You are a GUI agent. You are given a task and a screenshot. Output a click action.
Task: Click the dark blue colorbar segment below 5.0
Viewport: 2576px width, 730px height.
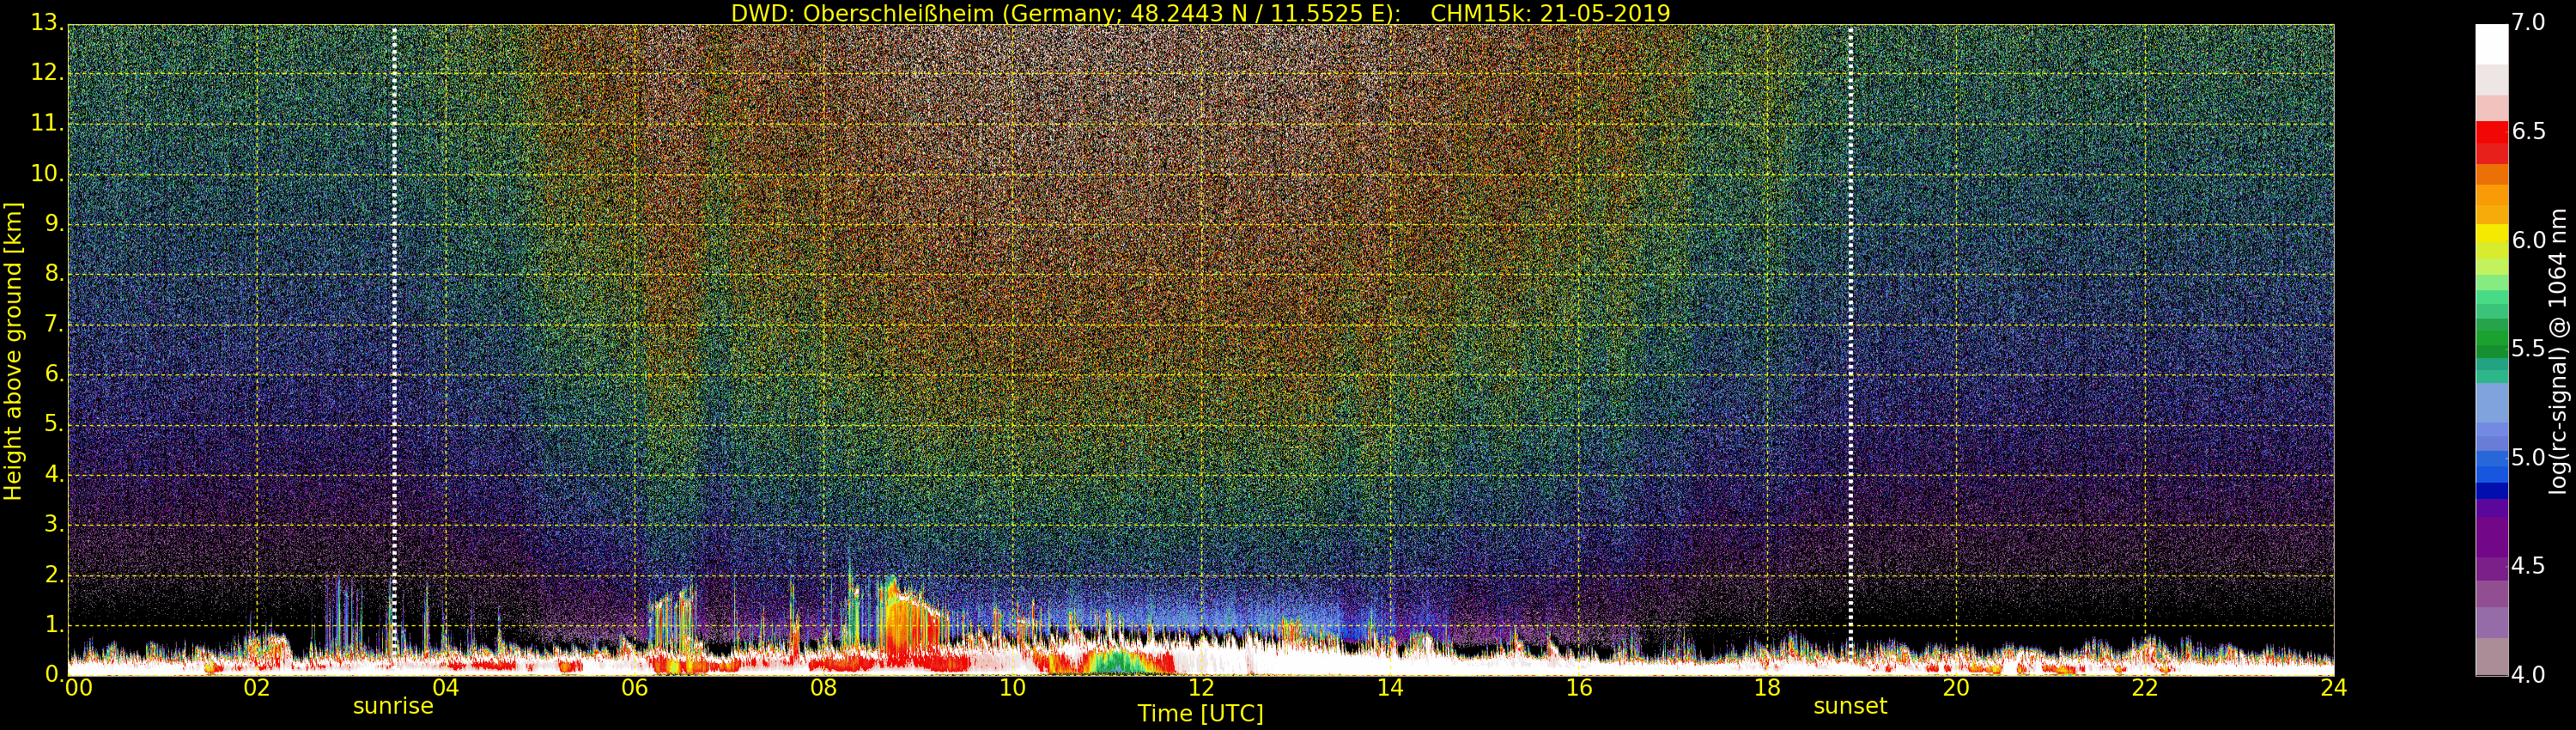(x=2492, y=490)
